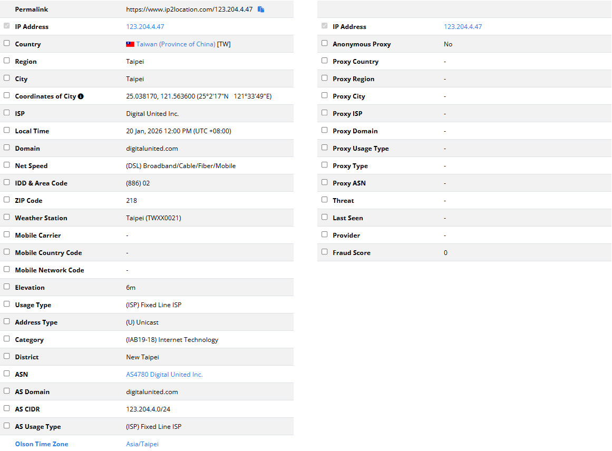Enable the ISP checkbox

pos(7,113)
